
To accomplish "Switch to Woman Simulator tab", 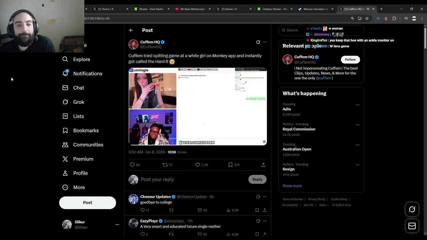I will click(316, 9).
